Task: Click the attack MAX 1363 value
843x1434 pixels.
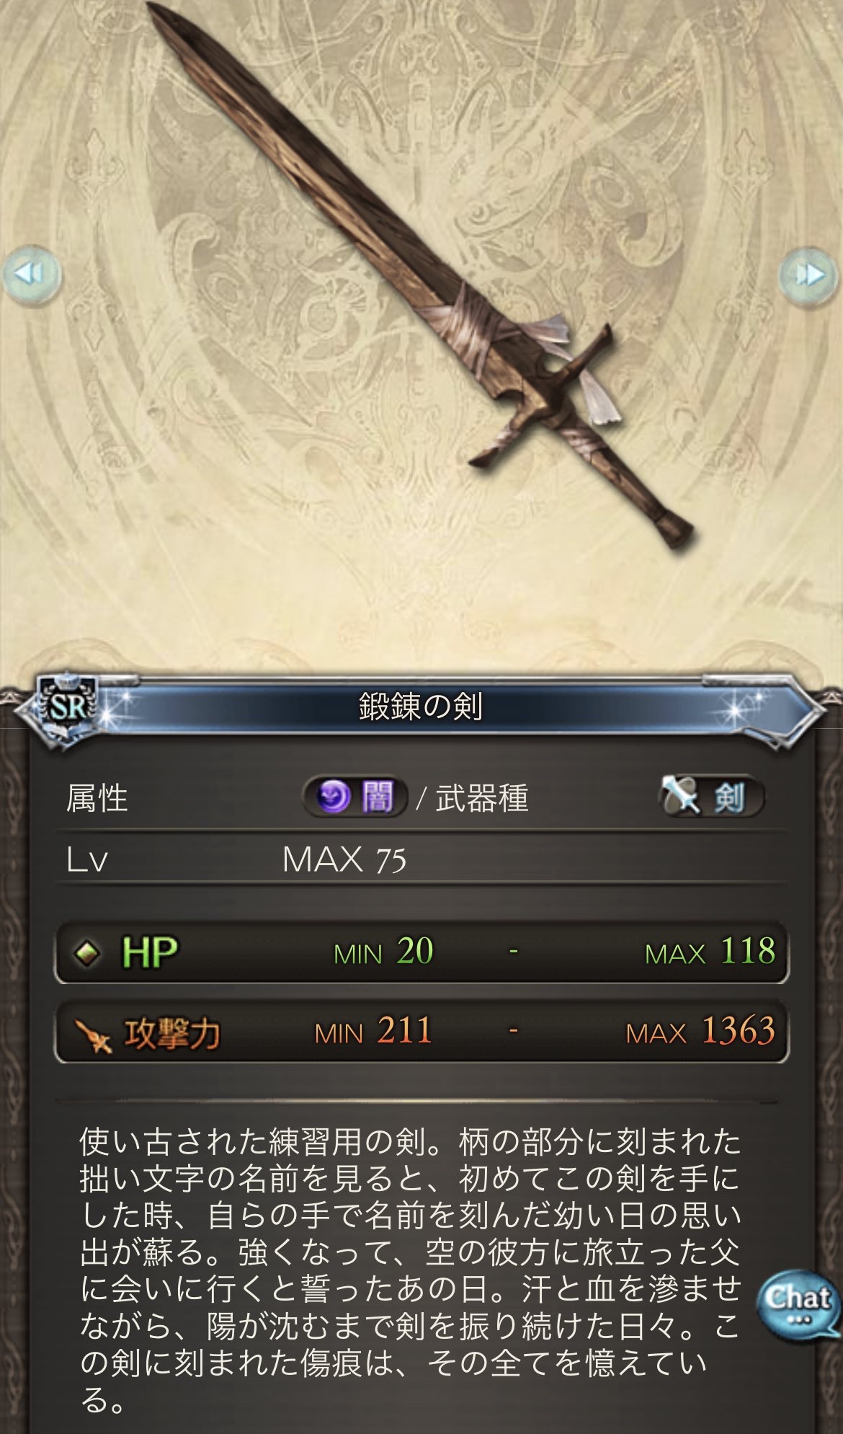Action: (x=700, y=1031)
